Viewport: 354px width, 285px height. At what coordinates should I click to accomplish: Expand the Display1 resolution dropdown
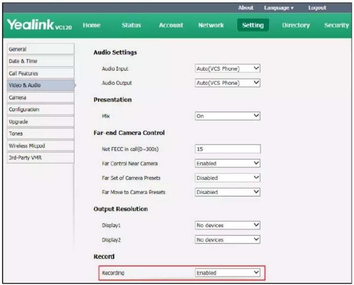tap(228, 225)
